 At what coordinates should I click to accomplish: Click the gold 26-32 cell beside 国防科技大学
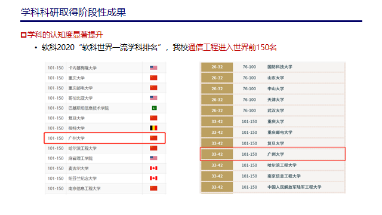coord(217,67)
